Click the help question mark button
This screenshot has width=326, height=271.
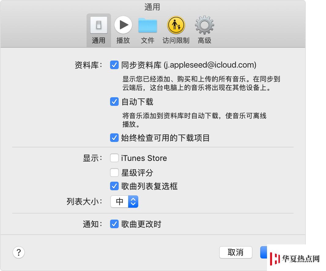pos(19,252)
